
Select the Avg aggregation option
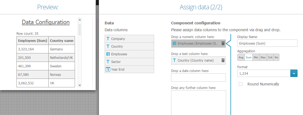coord(241,58)
